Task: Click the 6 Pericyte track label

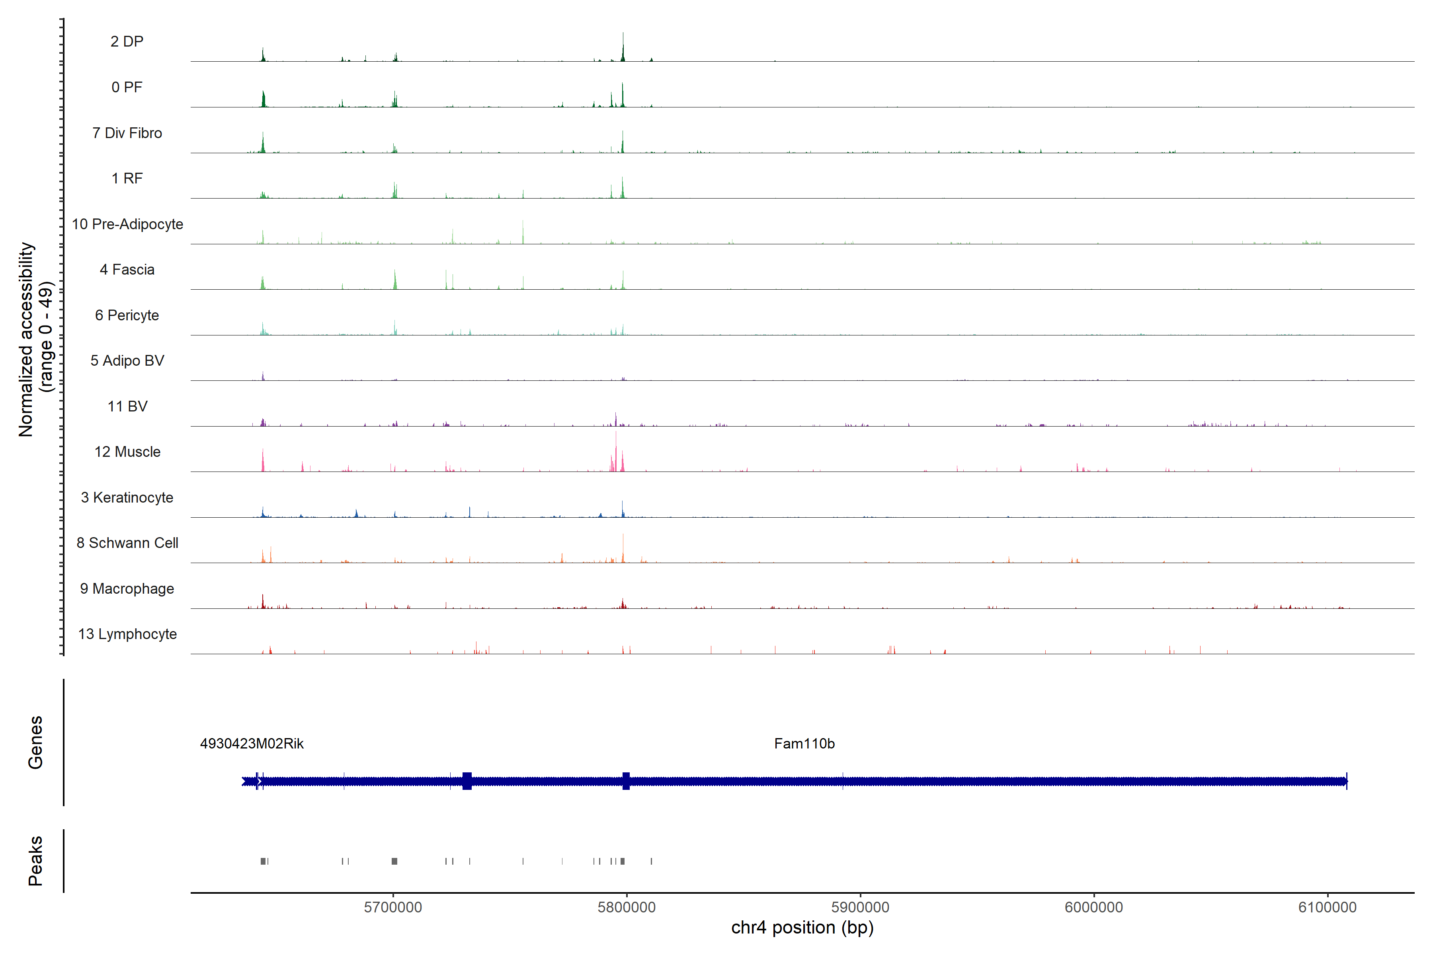Action: (x=127, y=316)
